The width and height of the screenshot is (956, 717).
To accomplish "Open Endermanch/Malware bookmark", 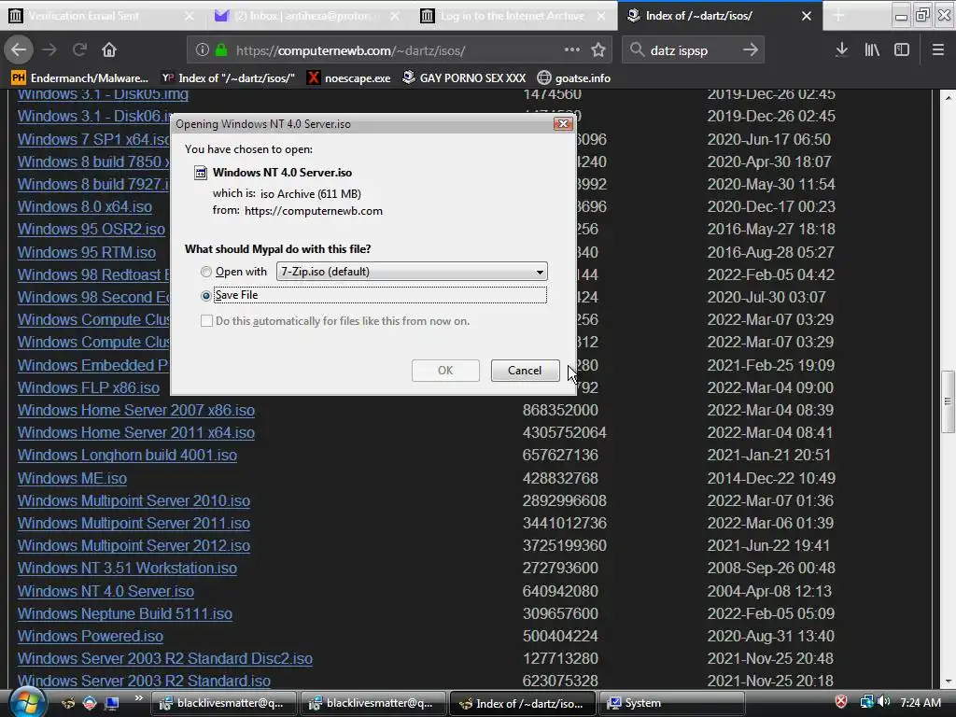I will [x=80, y=78].
